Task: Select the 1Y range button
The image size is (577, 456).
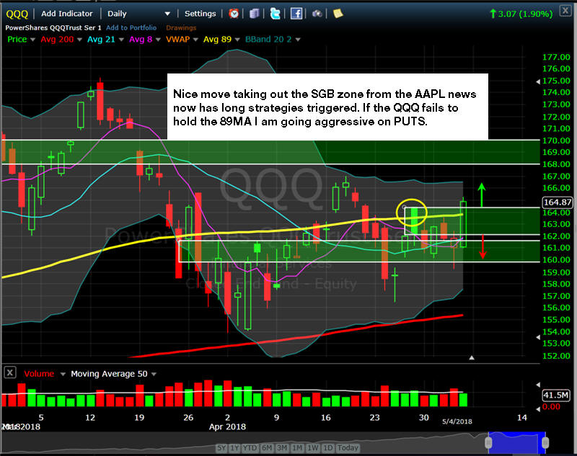Action: [x=234, y=447]
